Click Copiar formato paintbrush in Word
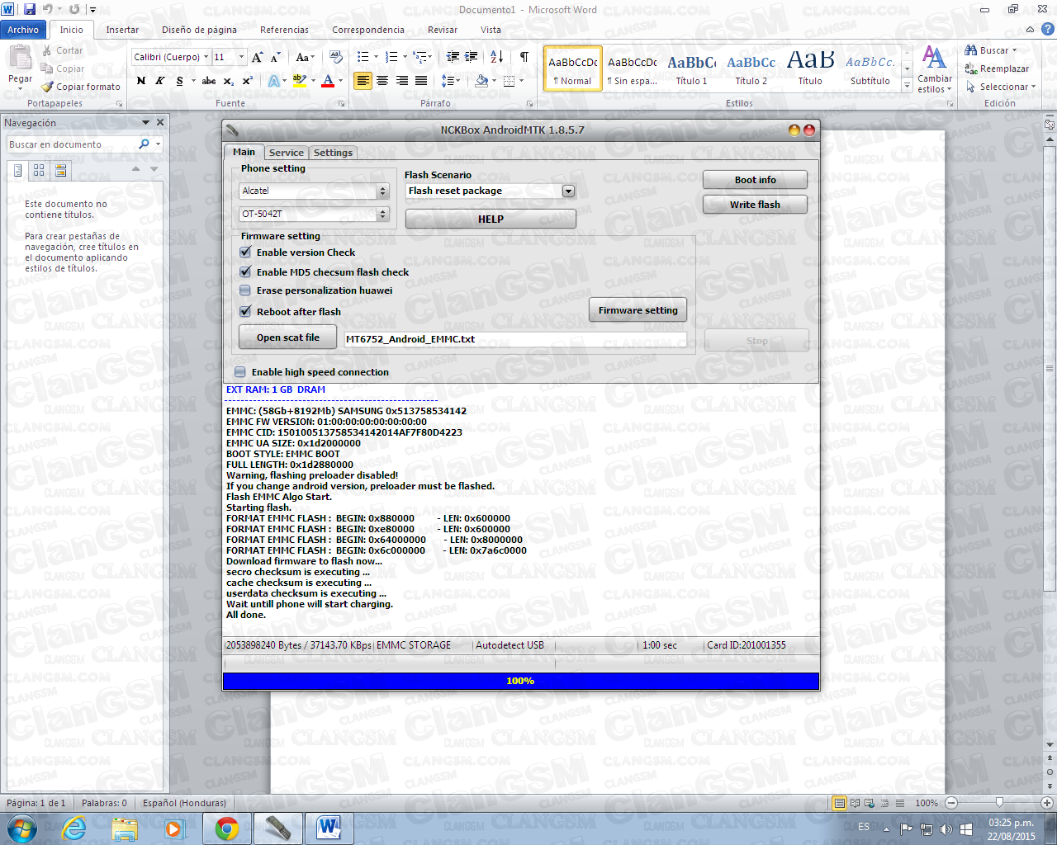The width and height of the screenshot is (1057, 845). 81,87
